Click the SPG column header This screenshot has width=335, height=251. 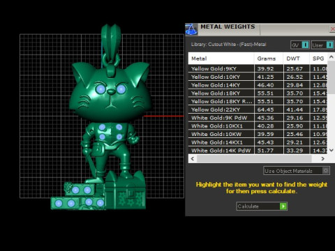coord(318,59)
